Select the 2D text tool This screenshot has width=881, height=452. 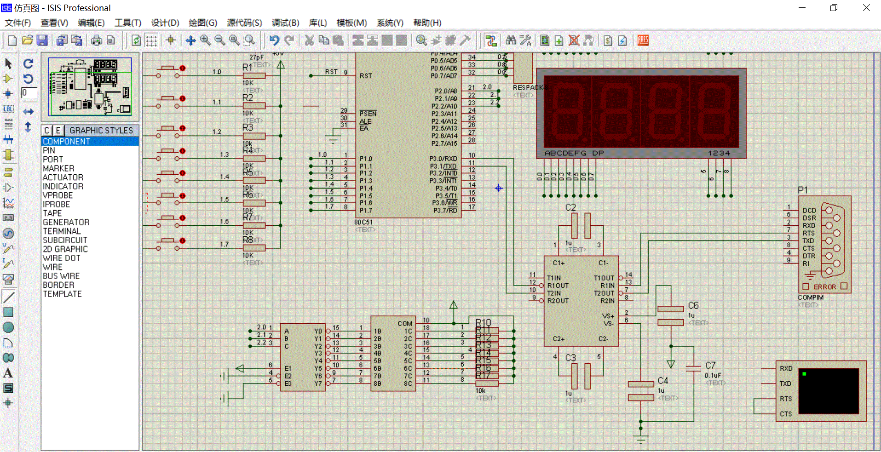8,373
